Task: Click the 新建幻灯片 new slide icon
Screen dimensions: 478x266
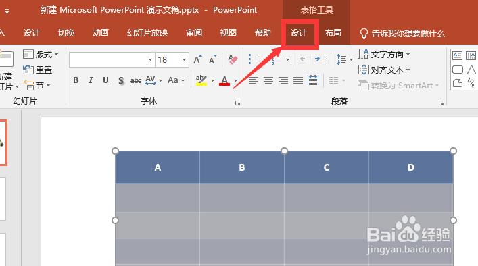Action: point(6,59)
